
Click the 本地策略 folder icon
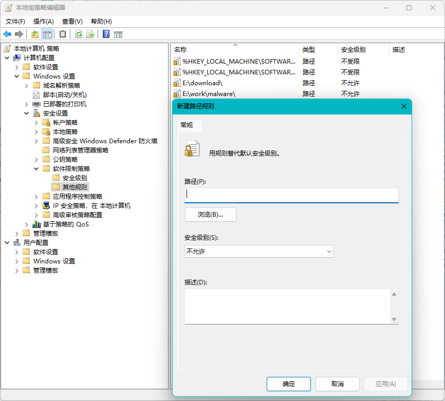coord(46,132)
